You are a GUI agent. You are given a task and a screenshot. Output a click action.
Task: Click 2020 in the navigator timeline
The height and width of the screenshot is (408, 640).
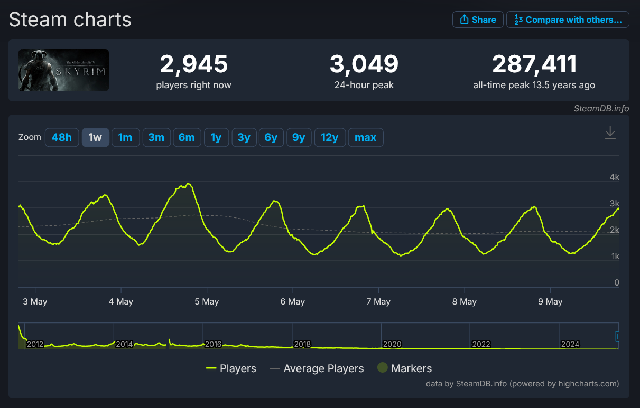pos(392,344)
